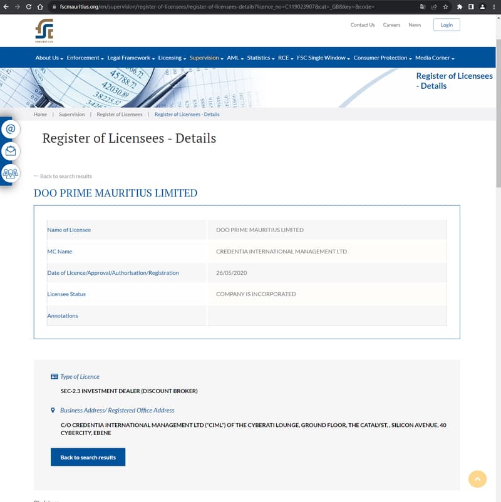Open the Contact Us link

pyautogui.click(x=363, y=25)
